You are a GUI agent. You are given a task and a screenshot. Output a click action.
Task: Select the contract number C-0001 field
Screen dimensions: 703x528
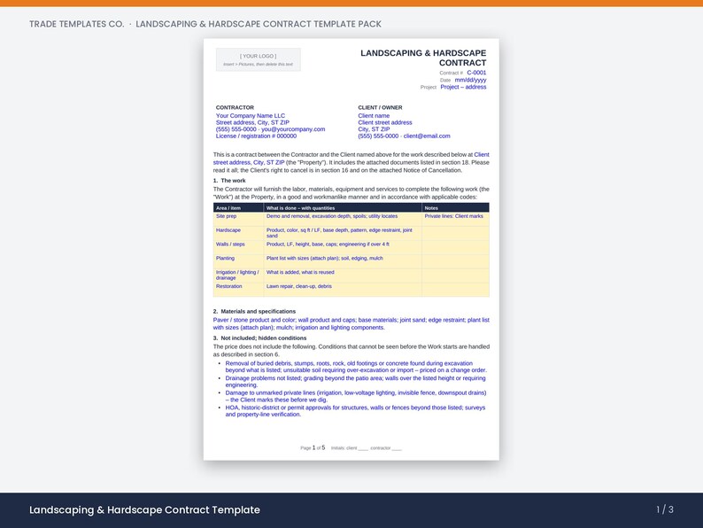point(476,73)
